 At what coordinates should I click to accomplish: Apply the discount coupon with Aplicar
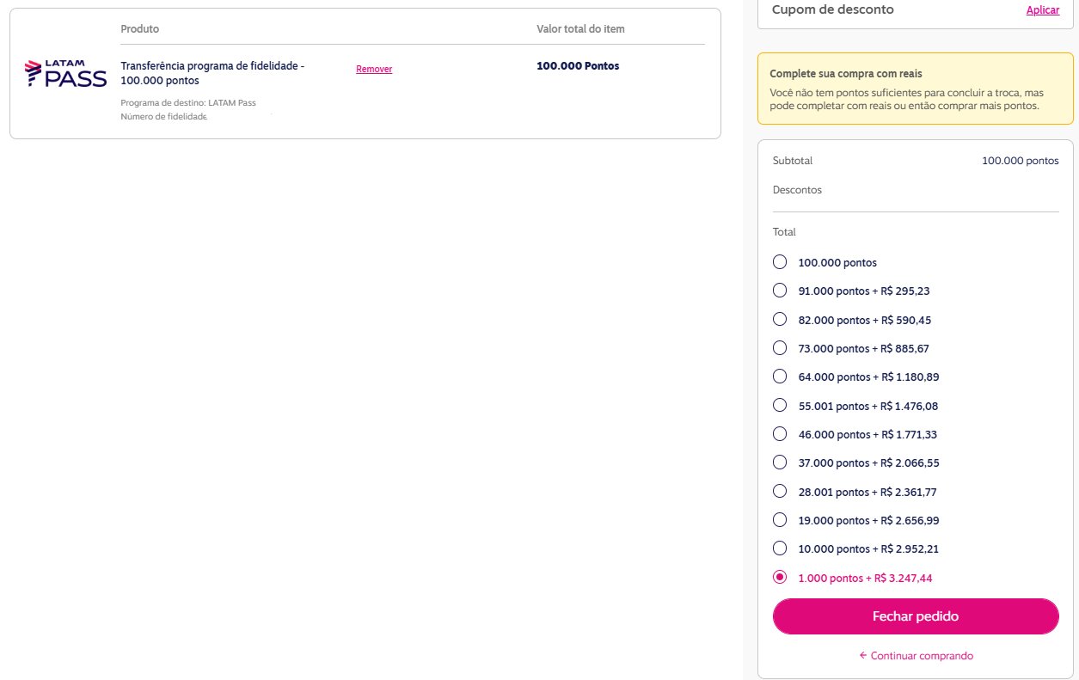click(x=1043, y=10)
